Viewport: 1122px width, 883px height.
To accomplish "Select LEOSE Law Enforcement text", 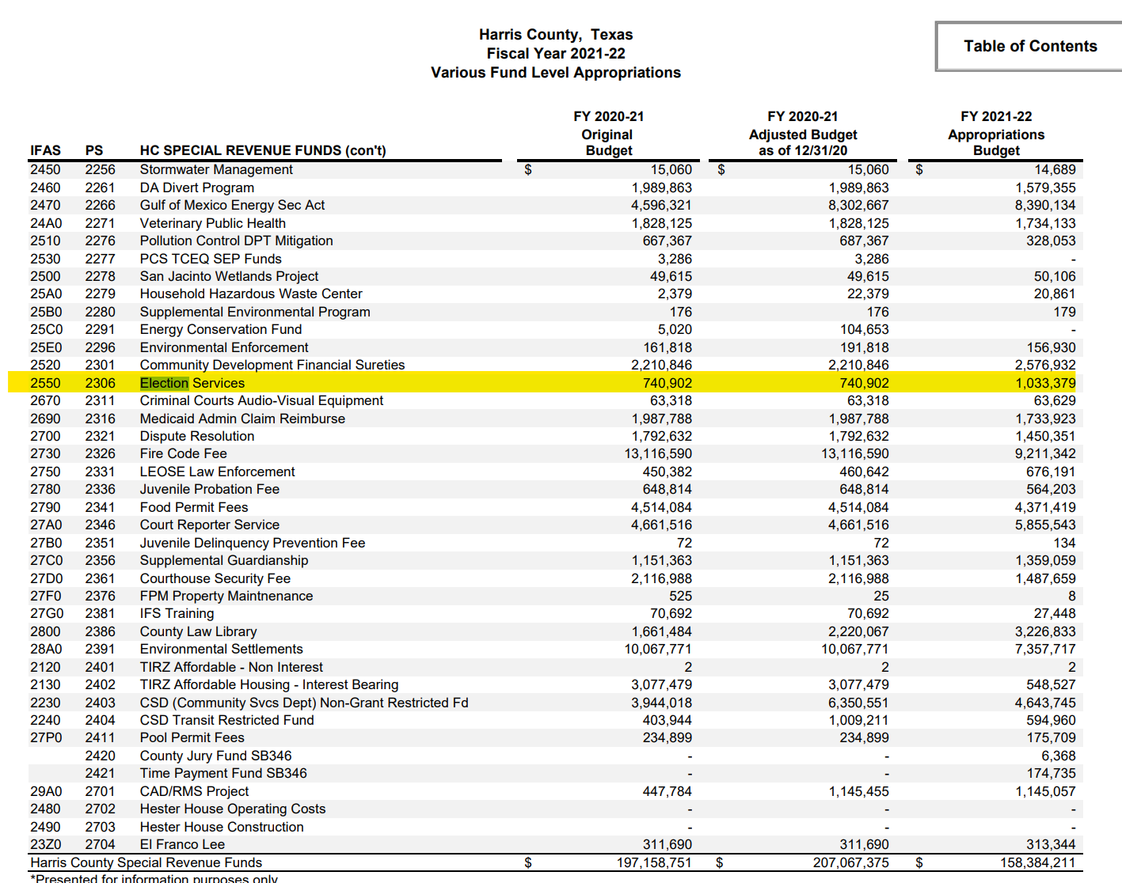I will point(217,472).
